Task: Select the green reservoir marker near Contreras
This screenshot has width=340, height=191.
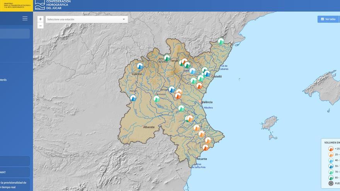Action: pyautogui.click(x=156, y=99)
